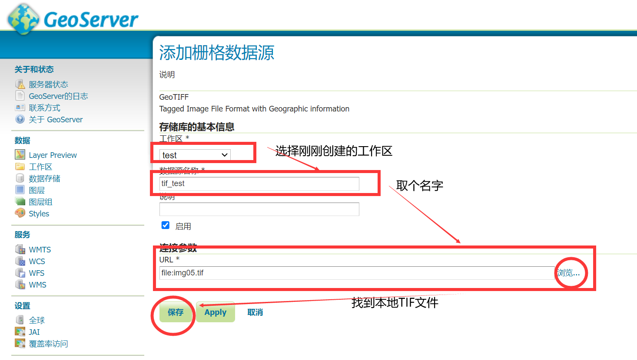Image resolution: width=637 pixels, height=360 pixels.
Task: Open the 工作区 (Workspaces) page
Action: tap(40, 166)
